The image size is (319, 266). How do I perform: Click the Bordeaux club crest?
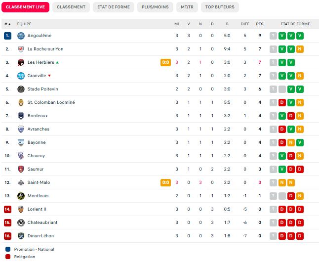[x=21, y=116]
